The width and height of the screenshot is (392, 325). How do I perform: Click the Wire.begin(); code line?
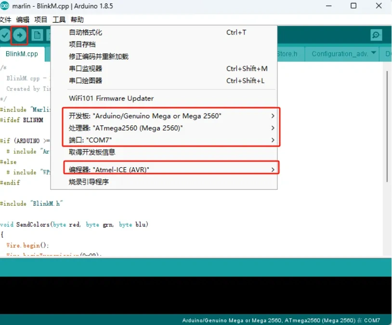tap(27, 245)
